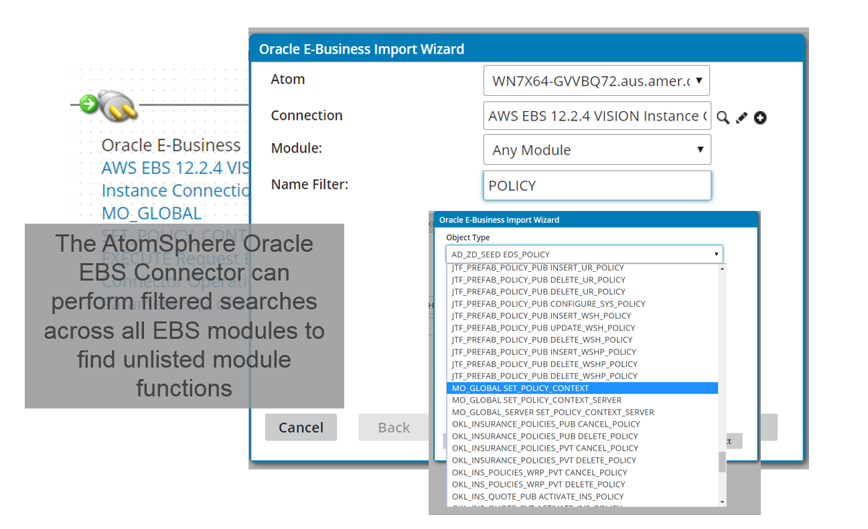Open the Object Type dropdown
Viewport: 868px width, 529px height.
(x=584, y=254)
